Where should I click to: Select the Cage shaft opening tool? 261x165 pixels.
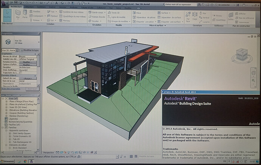pyautogui.click(x=195, y=16)
